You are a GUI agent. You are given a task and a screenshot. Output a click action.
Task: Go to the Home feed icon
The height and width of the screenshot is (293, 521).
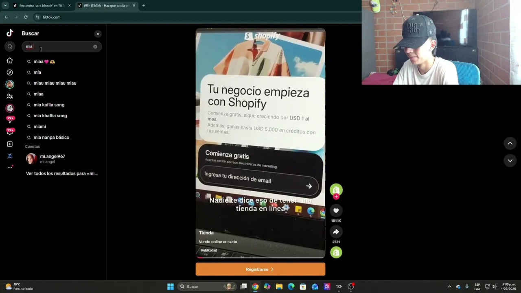click(10, 61)
